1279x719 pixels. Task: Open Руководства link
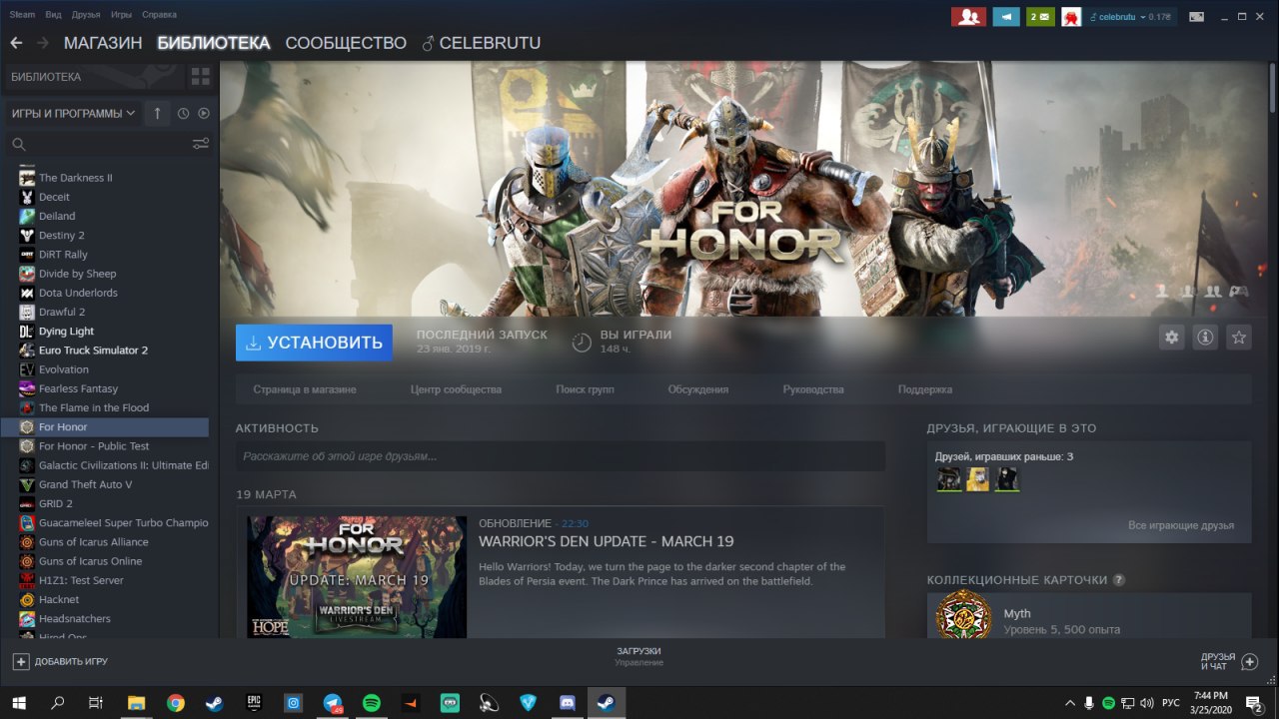click(x=813, y=389)
